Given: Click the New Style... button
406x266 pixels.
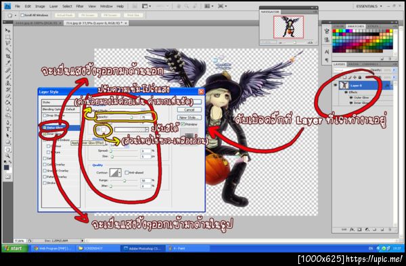Looking at the screenshot, I should [189, 117].
